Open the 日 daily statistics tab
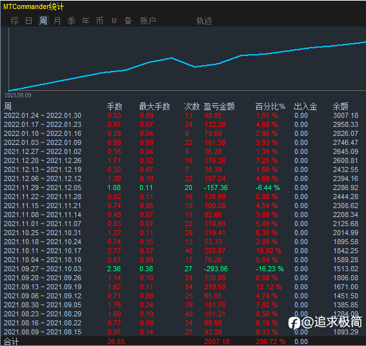Image resolution: width=366 pixels, height=346 pixels. pyautogui.click(x=28, y=21)
